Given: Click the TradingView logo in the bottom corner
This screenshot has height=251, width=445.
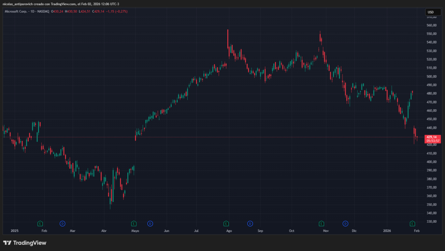Looking at the screenshot, I should pos(25,243).
